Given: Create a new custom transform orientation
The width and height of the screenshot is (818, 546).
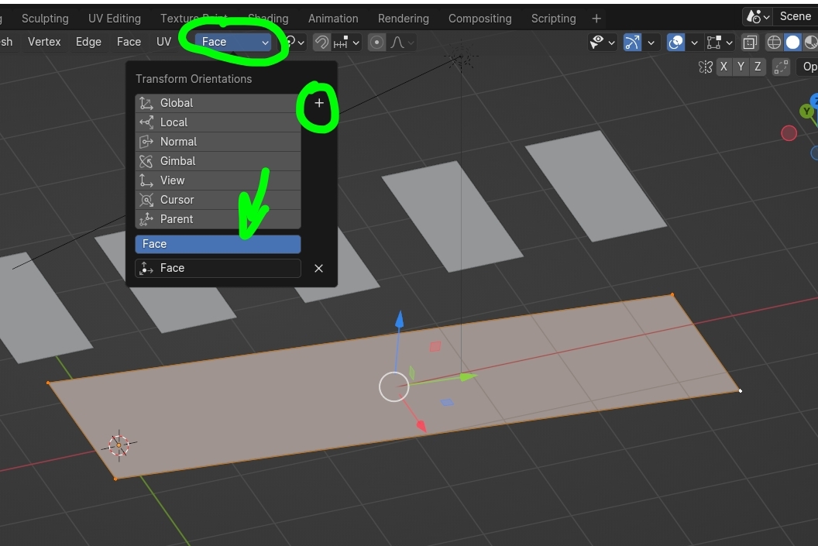Looking at the screenshot, I should (318, 102).
